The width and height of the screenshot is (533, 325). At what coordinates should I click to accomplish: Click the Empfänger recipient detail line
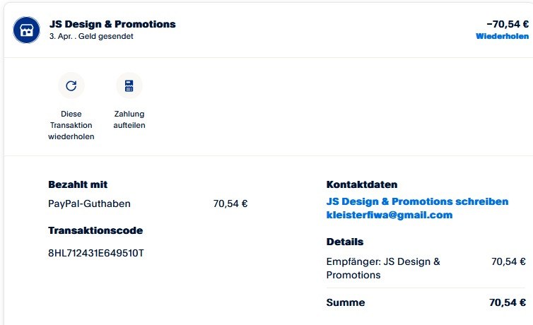(x=383, y=268)
